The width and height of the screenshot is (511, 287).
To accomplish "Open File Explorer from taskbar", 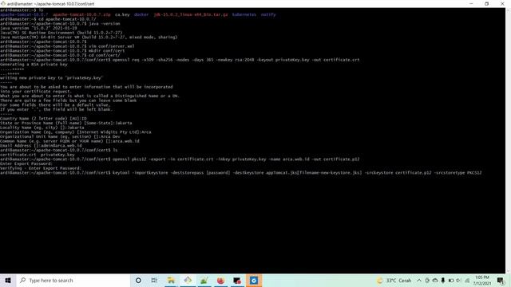I will click(171, 280).
